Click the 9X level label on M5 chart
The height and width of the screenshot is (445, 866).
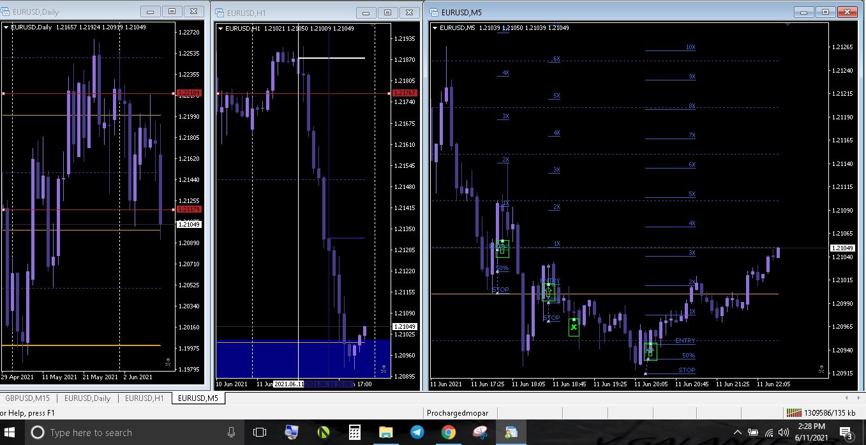coord(692,77)
